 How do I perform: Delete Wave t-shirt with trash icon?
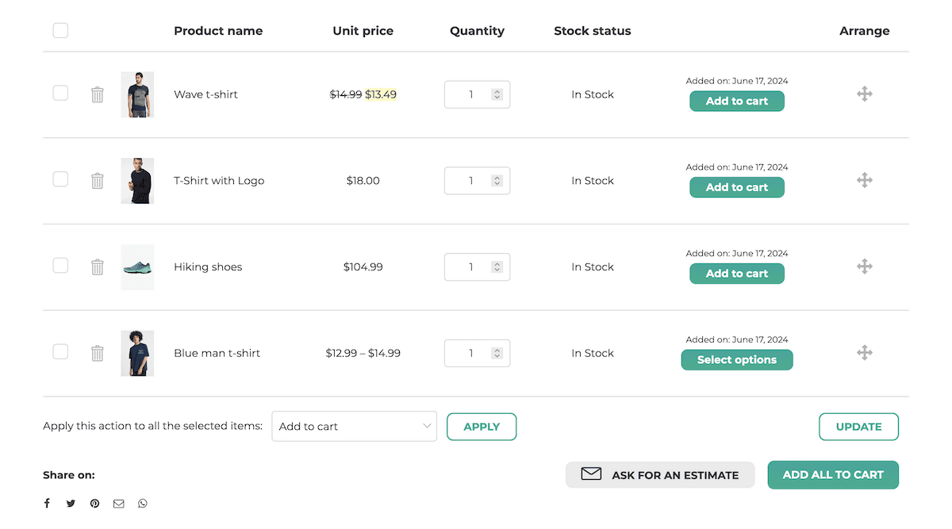pyautogui.click(x=98, y=94)
